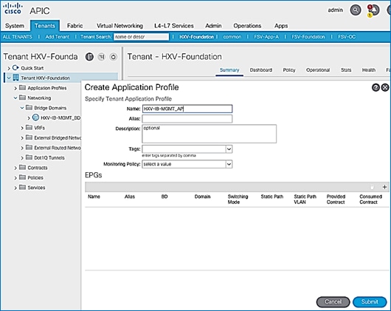The image size is (391, 311).
Task: Click the delete trash icon in EPGs toolbar
Action: coord(372,187)
